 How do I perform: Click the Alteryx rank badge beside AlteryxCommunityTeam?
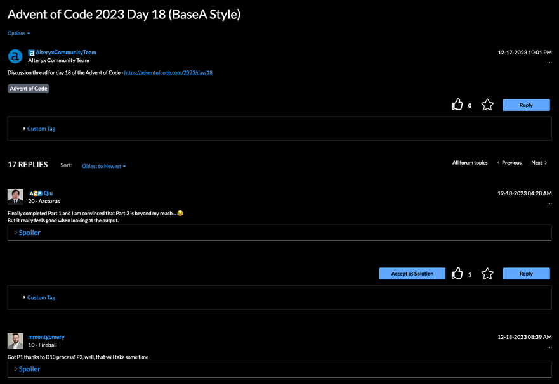coord(31,53)
